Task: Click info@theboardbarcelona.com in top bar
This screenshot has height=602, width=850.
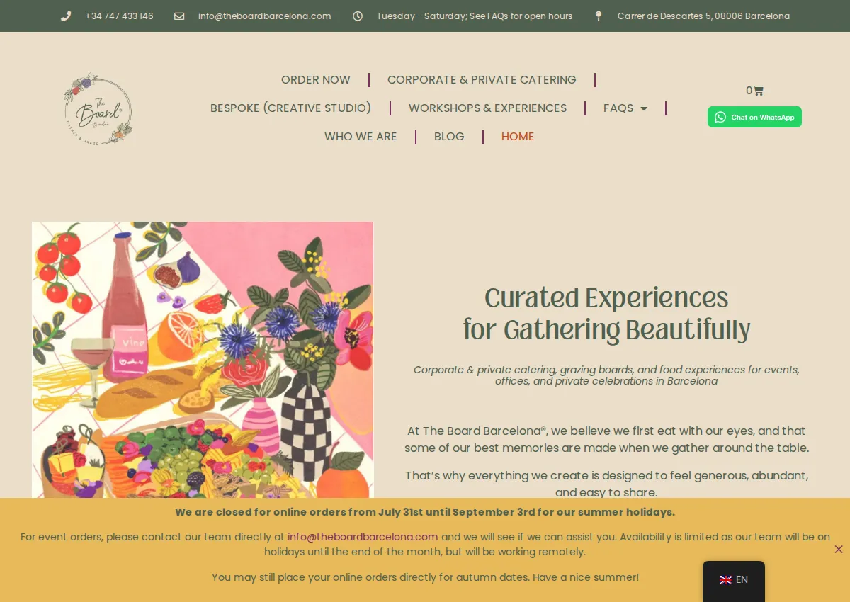Action: pyautogui.click(x=264, y=16)
